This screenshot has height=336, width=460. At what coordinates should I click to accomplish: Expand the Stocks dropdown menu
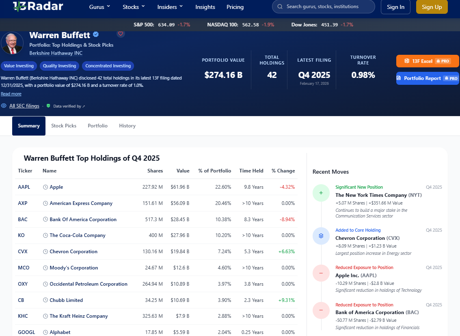coord(134,7)
